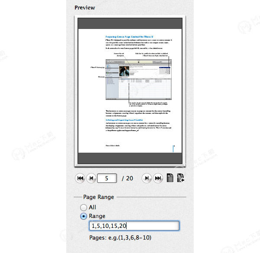Viewport: 260px width, 253px height.
Task: Click the PDF page preview thumbnail
Action: [130, 91]
